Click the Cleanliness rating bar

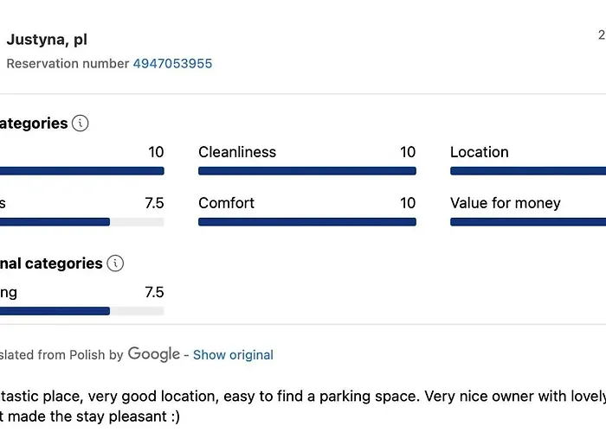coord(306,171)
